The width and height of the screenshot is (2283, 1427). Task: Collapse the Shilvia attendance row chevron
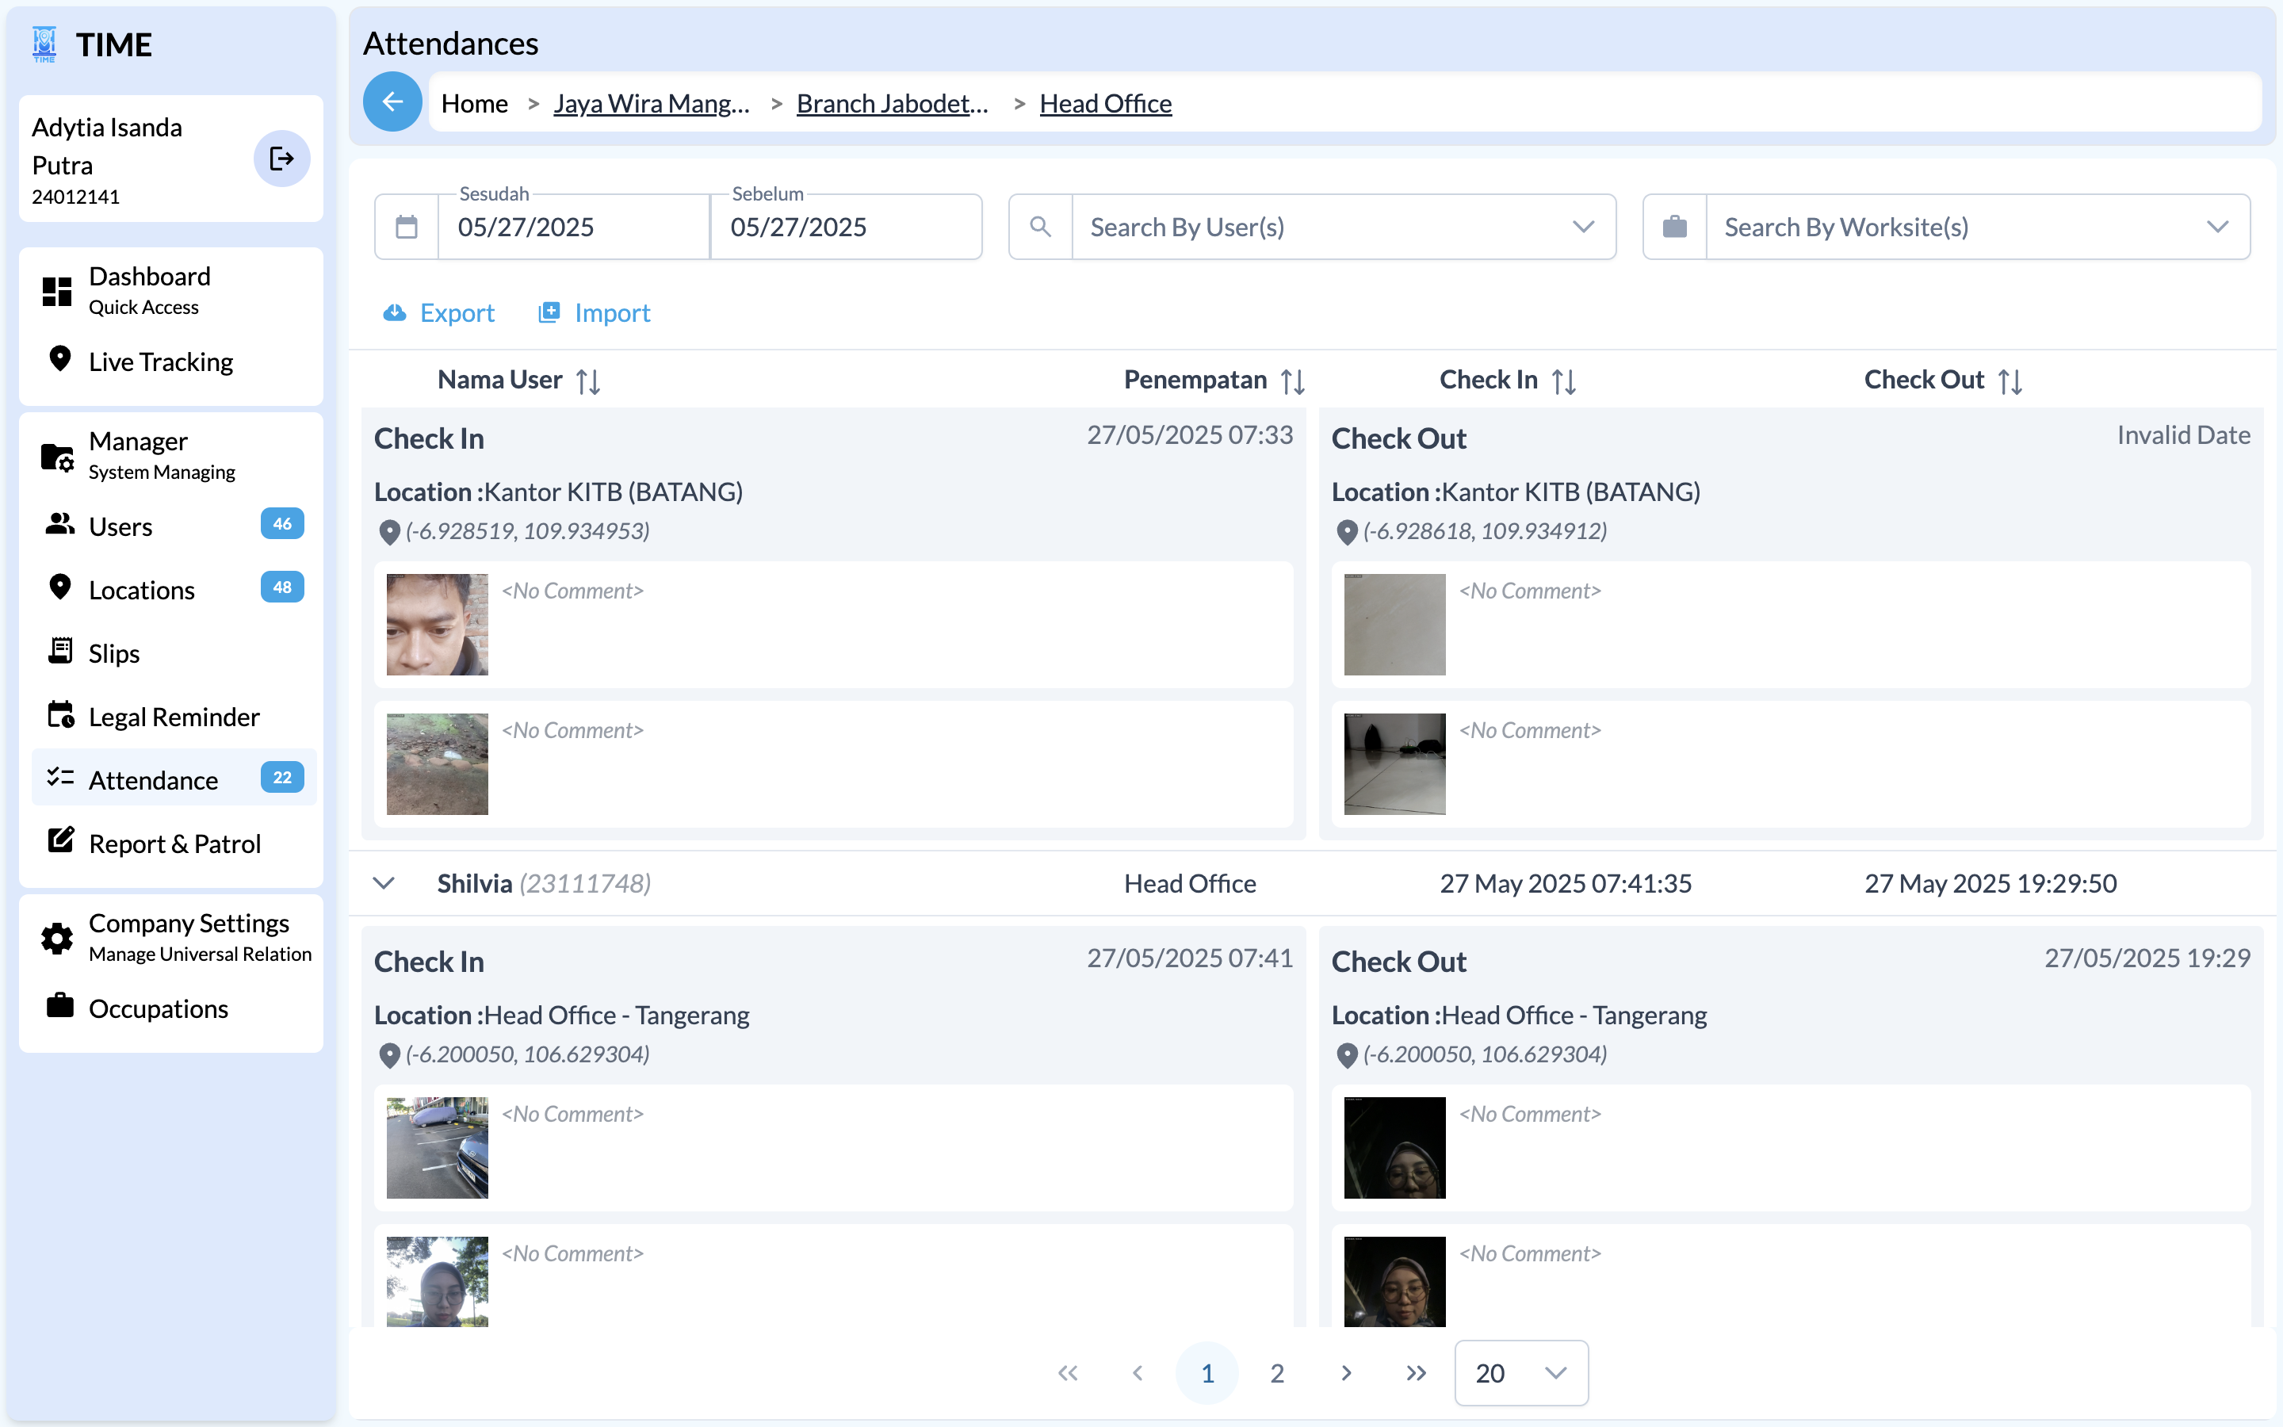(384, 883)
